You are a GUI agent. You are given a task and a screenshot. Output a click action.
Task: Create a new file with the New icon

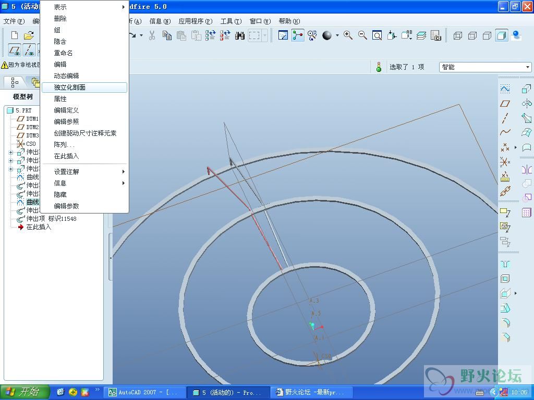(x=14, y=35)
